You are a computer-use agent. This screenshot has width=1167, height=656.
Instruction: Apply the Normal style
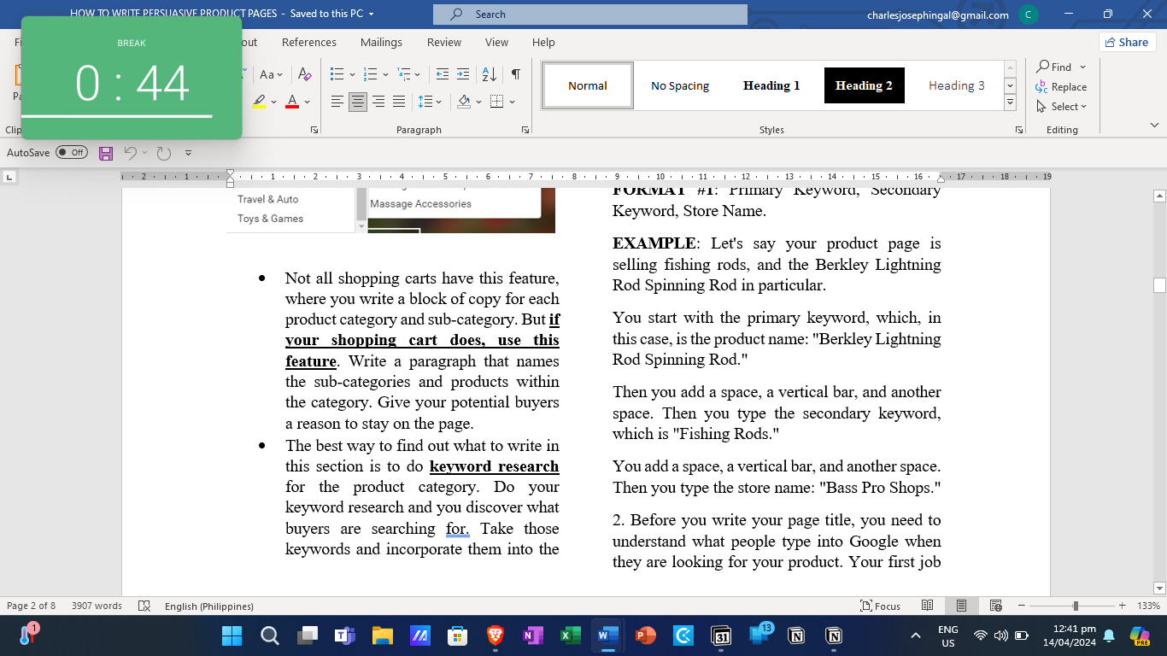pos(588,85)
